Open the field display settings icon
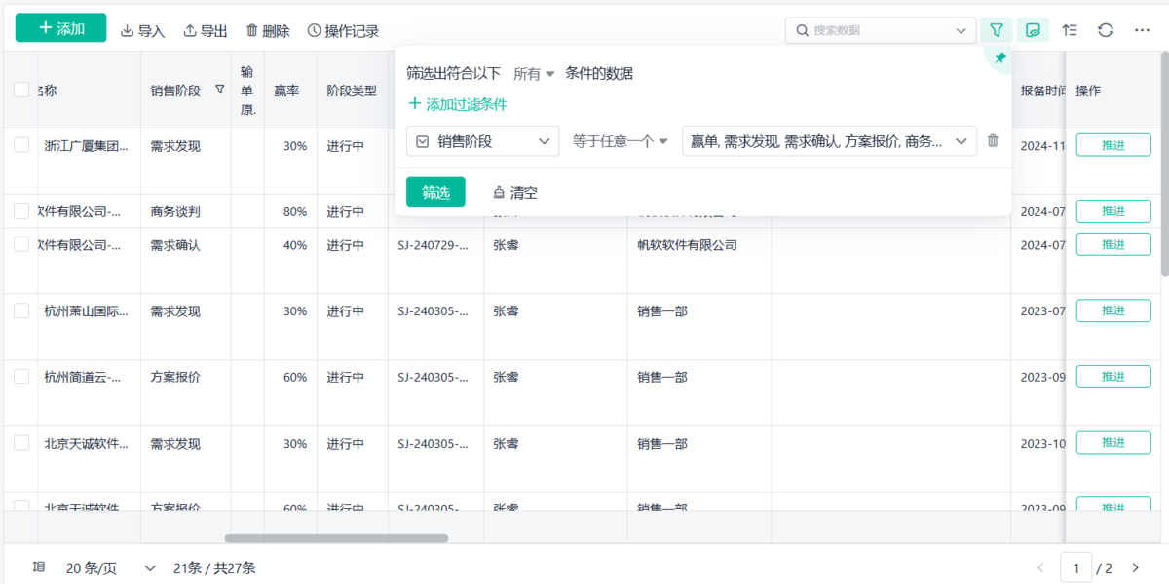 click(x=1033, y=30)
